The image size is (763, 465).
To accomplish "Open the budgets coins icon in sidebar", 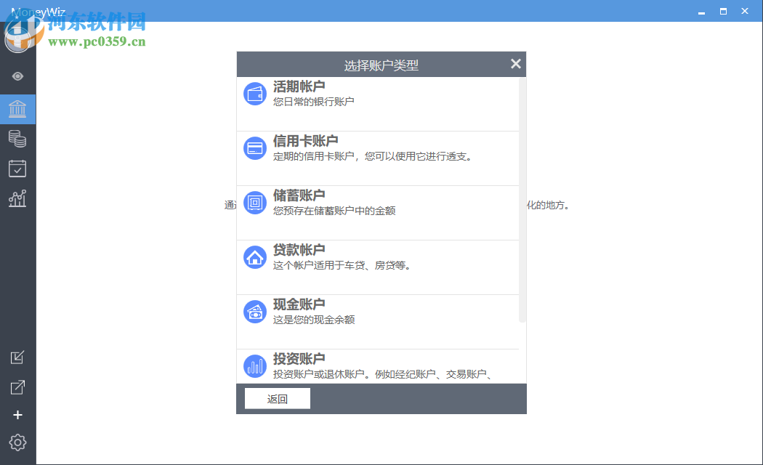I will pyautogui.click(x=17, y=138).
